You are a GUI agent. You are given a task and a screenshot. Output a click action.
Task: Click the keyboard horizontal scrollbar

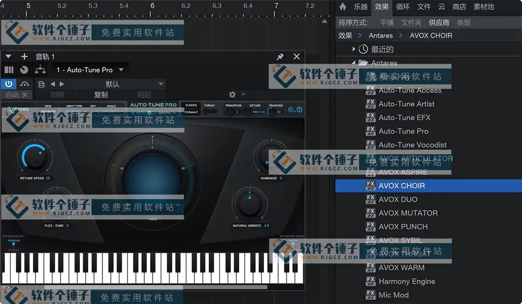point(156,287)
